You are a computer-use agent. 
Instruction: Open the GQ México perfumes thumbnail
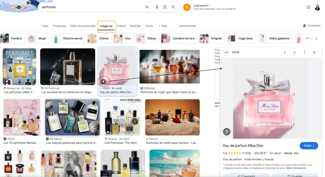tap(72, 117)
